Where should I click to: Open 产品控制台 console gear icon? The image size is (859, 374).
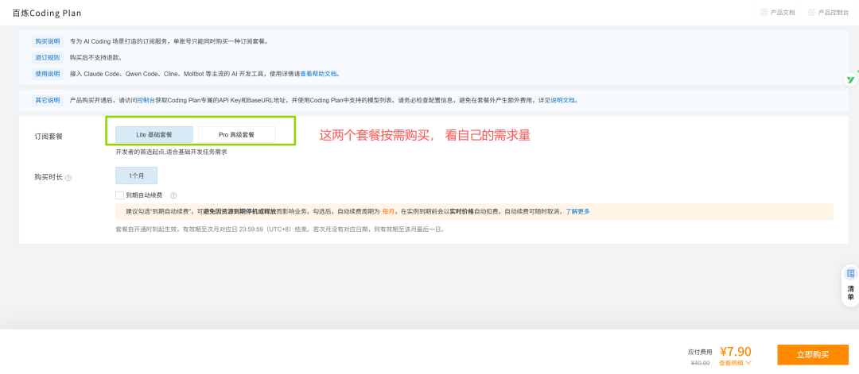click(811, 12)
